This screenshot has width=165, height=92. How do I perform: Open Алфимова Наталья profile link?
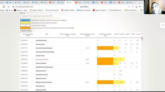pos(41,40)
